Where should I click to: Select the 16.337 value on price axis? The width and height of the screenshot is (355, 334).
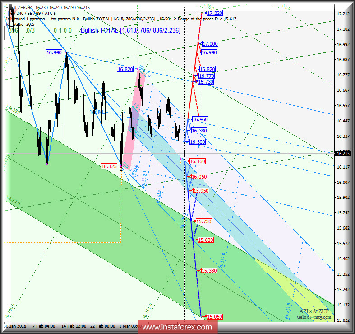[x=343, y=136]
